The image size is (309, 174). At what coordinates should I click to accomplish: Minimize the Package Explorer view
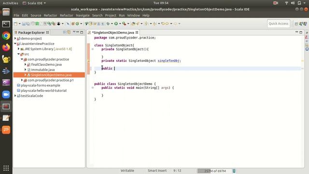(x=78, y=32)
